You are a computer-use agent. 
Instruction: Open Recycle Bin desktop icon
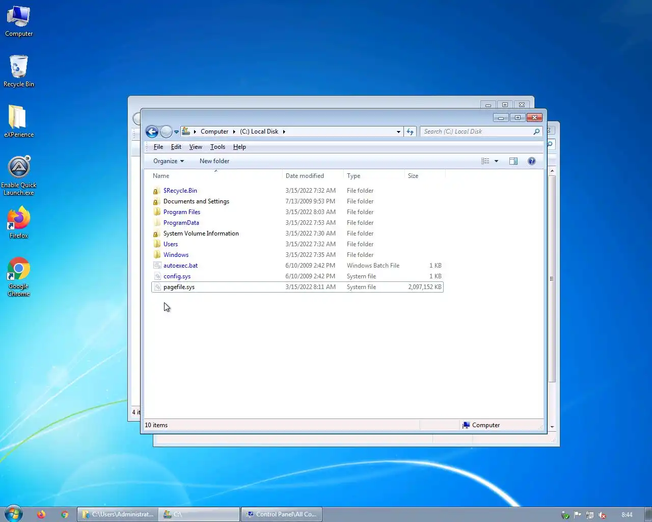[x=19, y=71]
